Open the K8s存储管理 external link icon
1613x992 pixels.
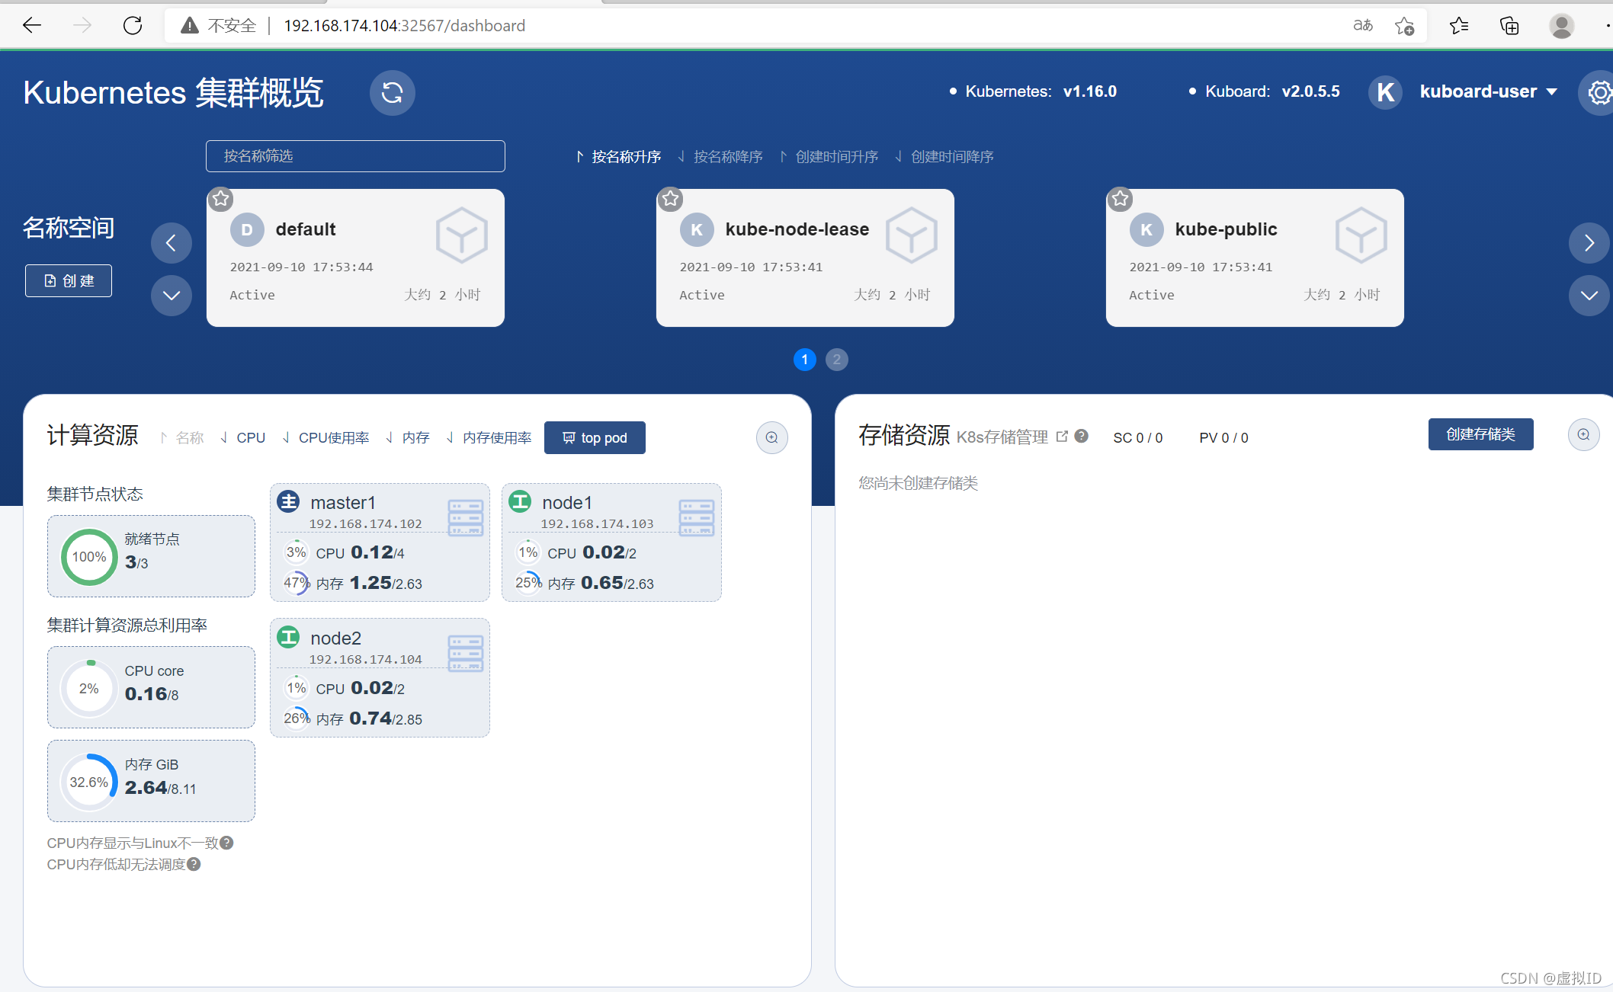[x=1062, y=437]
